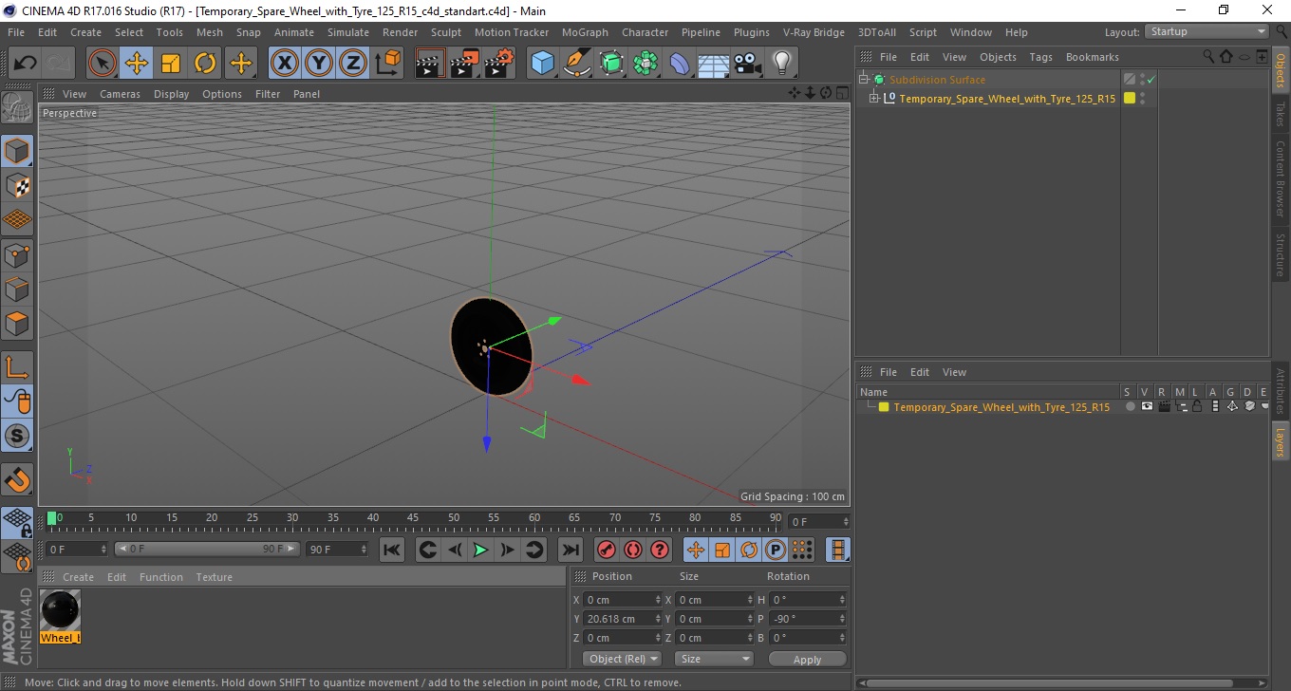Add a Camera object
1291x691 pixels.
click(x=747, y=64)
